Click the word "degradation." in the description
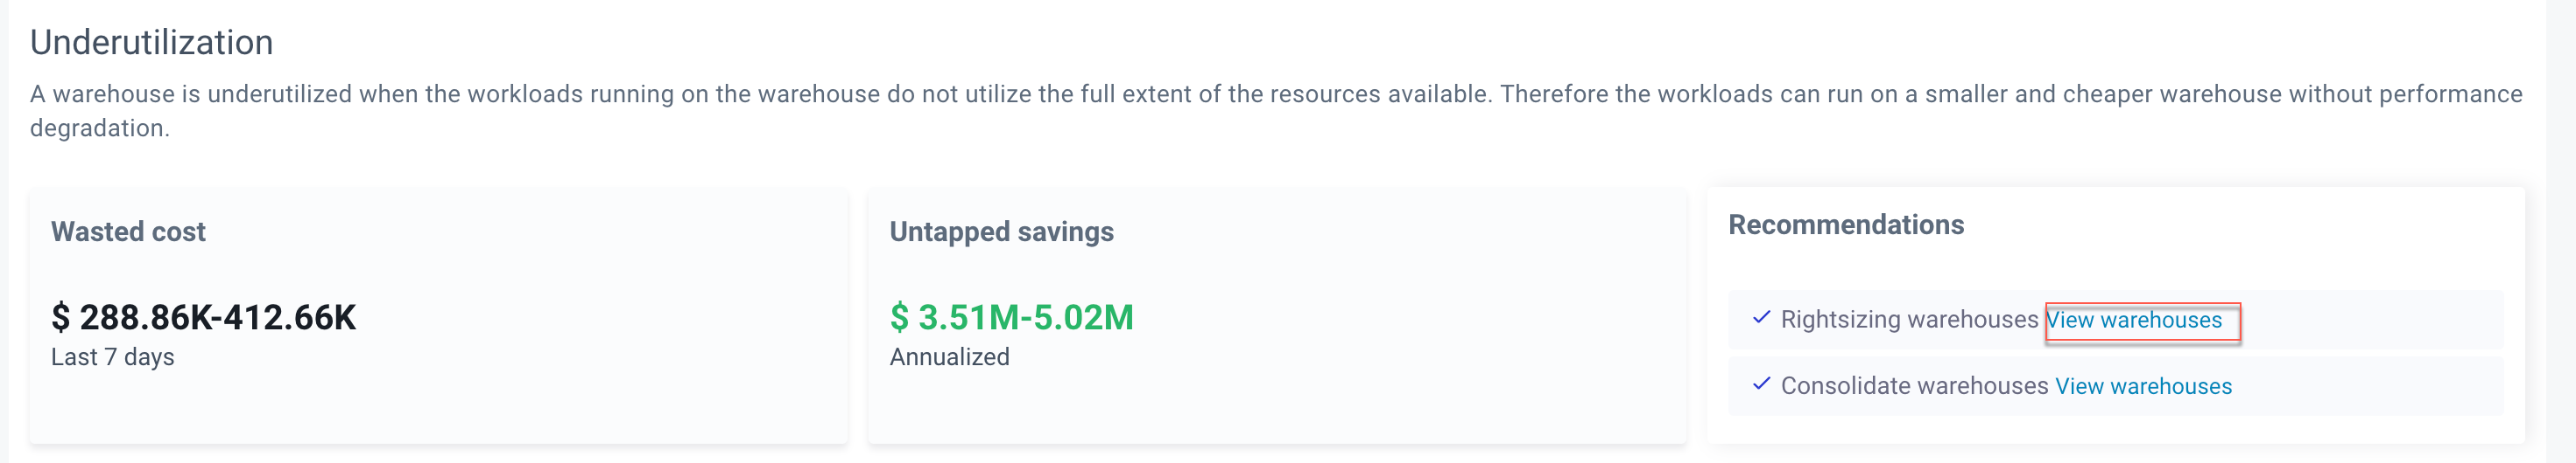2576x463 pixels. click(x=99, y=128)
